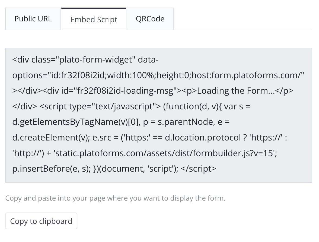Click the 'Copy and paste into your page' hint text
This screenshot has width=319, height=242.
click(115, 198)
